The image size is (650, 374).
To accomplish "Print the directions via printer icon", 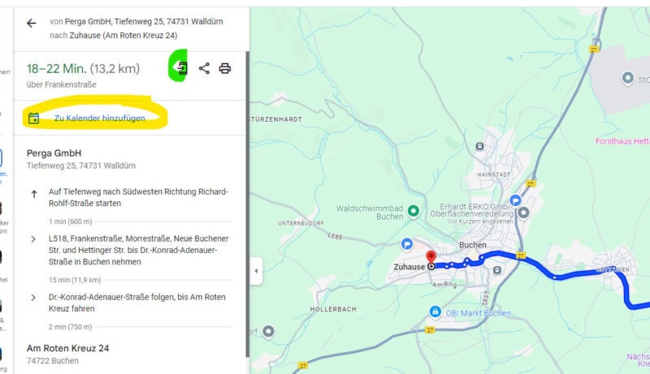I will [x=225, y=68].
